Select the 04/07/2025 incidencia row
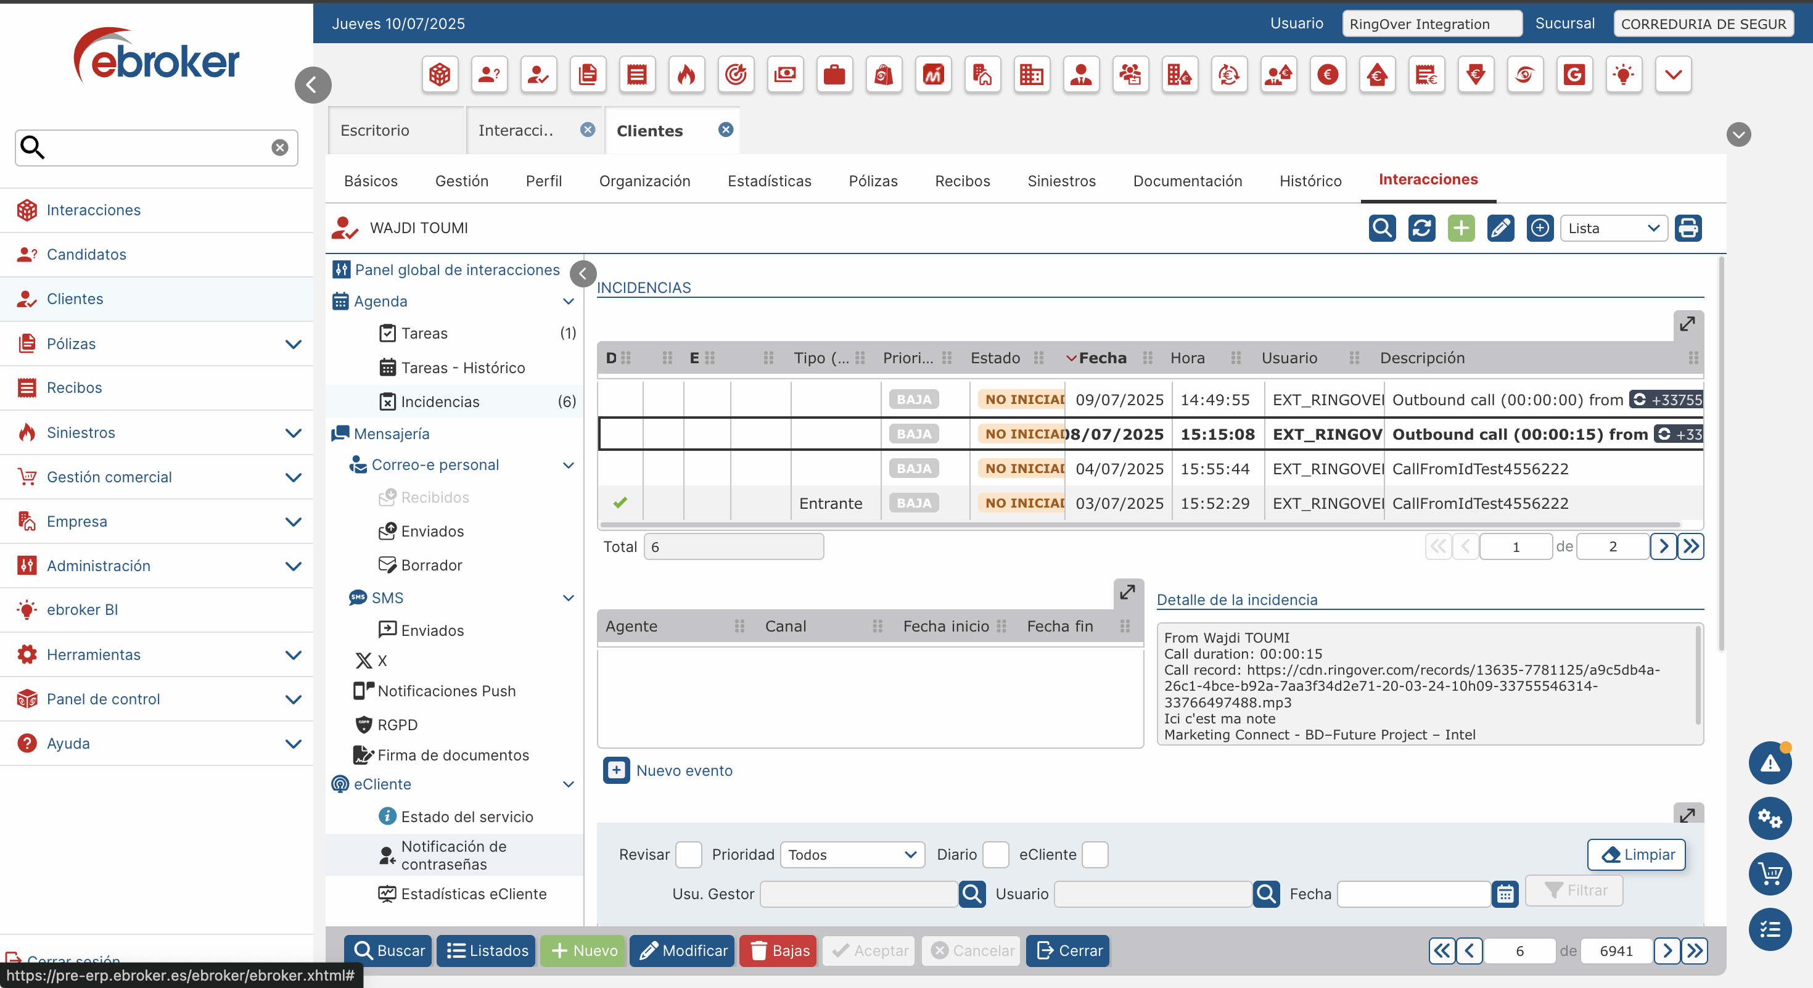The width and height of the screenshot is (1813, 988). coord(1150,469)
